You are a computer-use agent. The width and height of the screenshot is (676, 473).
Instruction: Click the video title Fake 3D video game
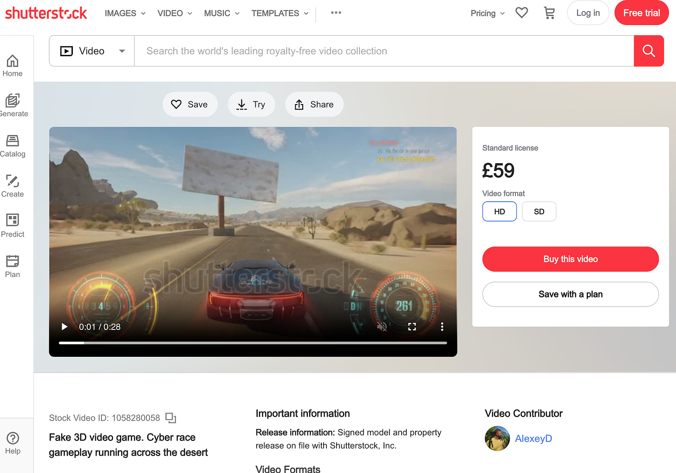tap(129, 445)
